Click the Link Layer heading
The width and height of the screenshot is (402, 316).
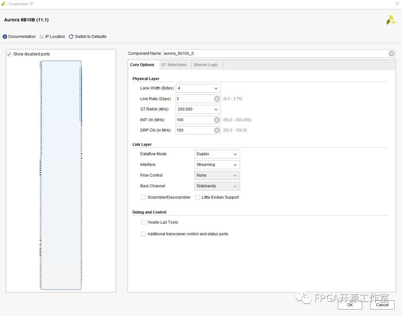[142, 144]
